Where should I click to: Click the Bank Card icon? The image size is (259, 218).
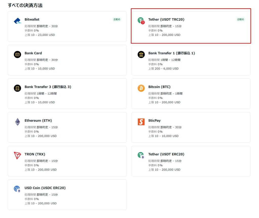coord(17,55)
